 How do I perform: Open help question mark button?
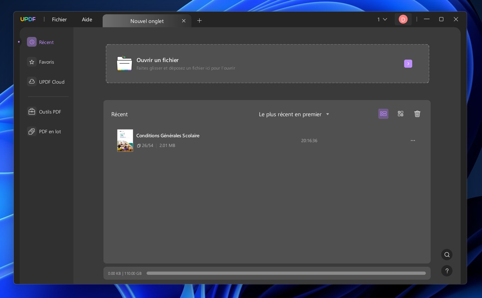pos(447,271)
